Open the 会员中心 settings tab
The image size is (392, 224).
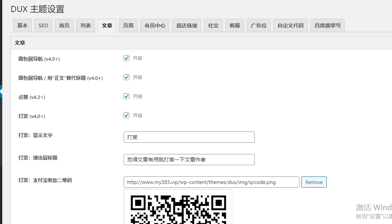click(x=154, y=25)
